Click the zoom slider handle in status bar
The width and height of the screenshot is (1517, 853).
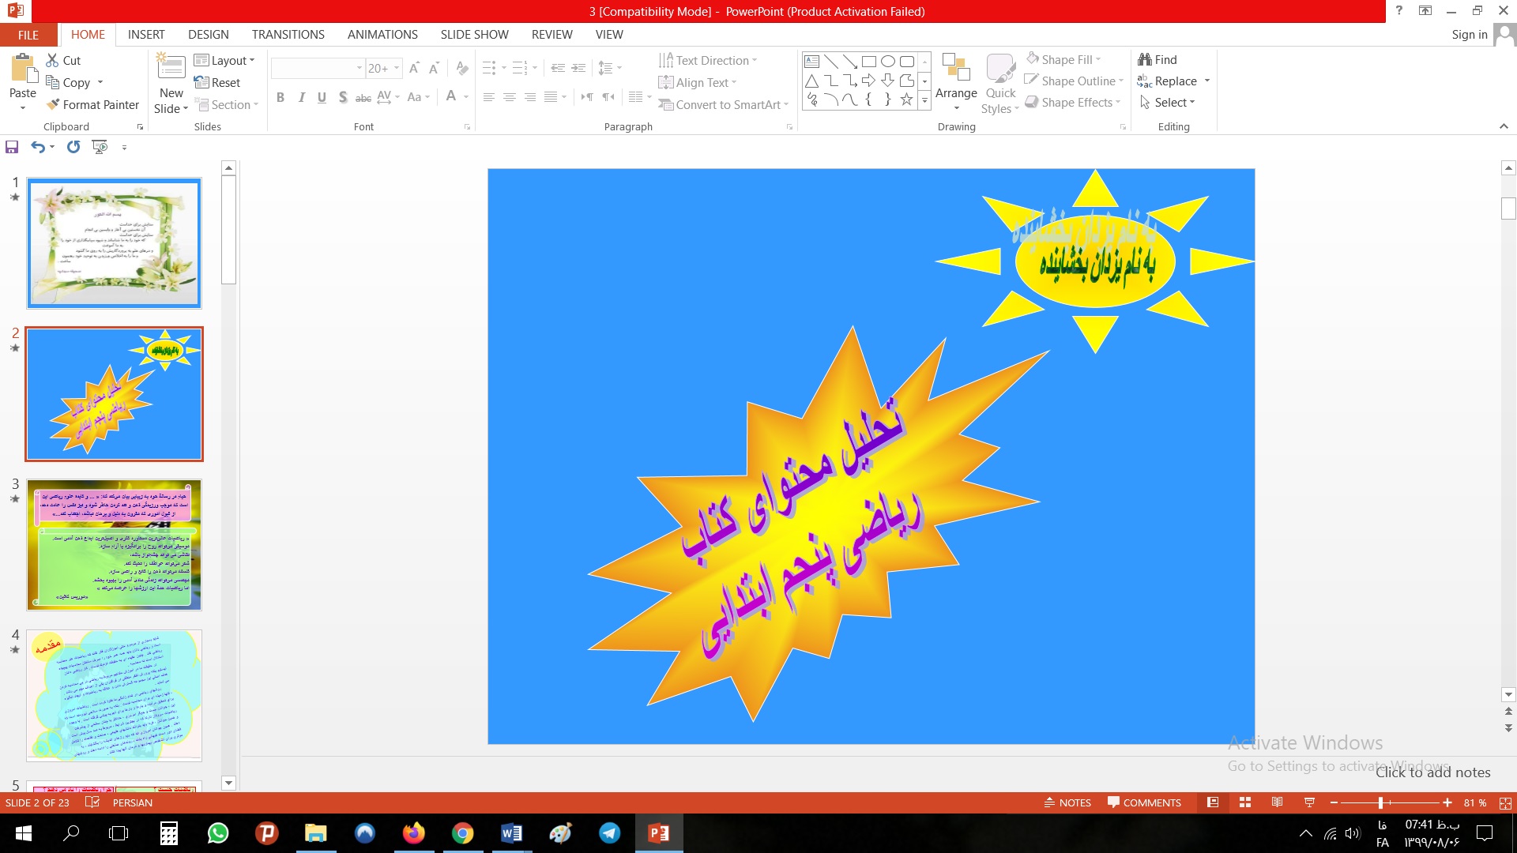point(1380,802)
